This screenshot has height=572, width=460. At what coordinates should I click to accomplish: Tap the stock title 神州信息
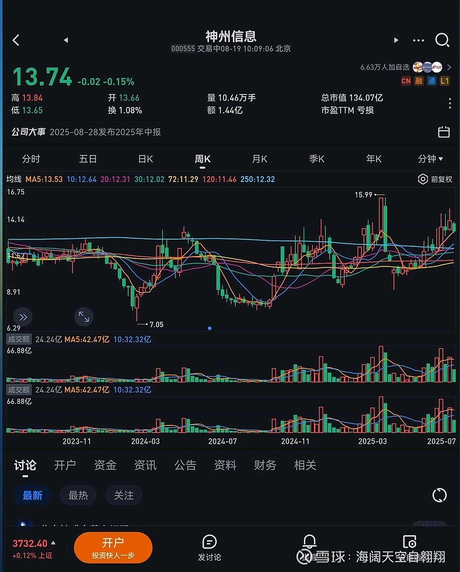[231, 36]
